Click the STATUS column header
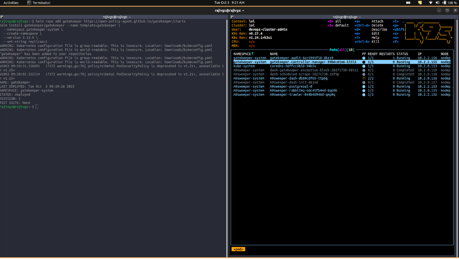Viewport: 459px width, 259px height. pos(402,54)
